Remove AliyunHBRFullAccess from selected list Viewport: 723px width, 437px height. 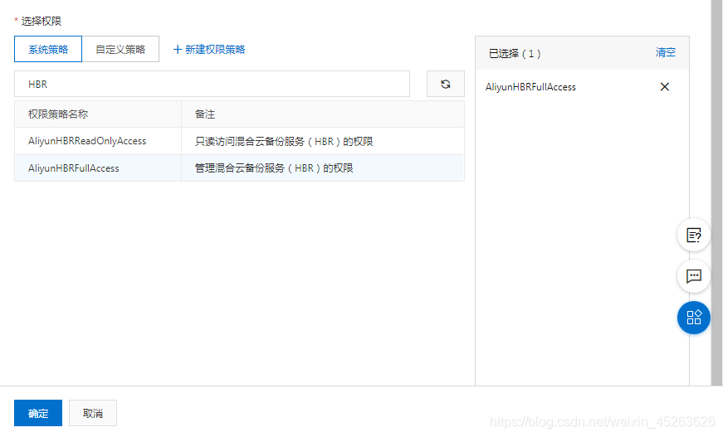tap(664, 86)
